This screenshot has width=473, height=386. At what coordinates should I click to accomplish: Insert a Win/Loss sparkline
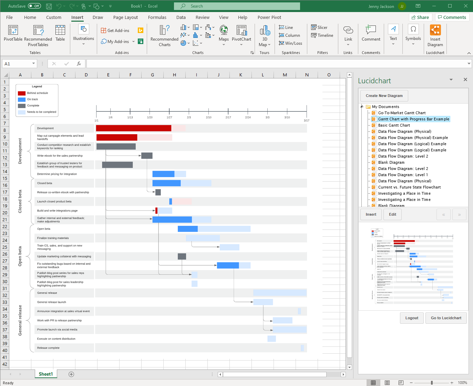click(x=290, y=43)
